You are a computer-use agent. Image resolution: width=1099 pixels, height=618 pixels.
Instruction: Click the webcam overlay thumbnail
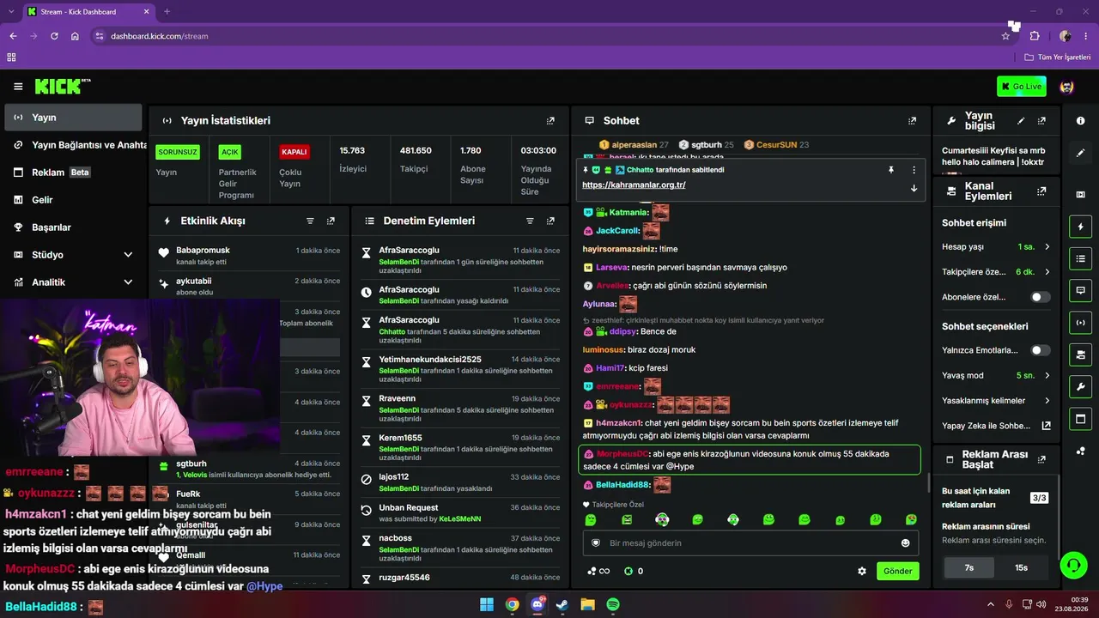pyautogui.click(x=140, y=379)
